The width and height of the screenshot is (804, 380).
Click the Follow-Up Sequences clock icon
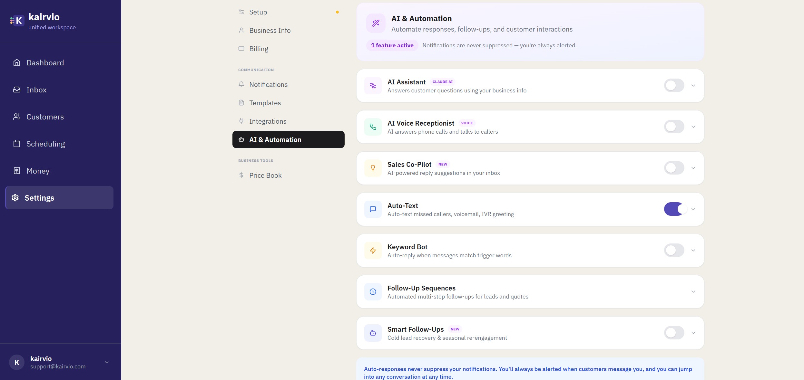pos(373,292)
